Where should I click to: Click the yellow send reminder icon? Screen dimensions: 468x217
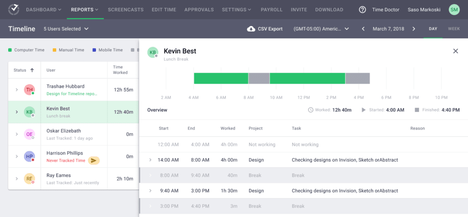pos(94,160)
